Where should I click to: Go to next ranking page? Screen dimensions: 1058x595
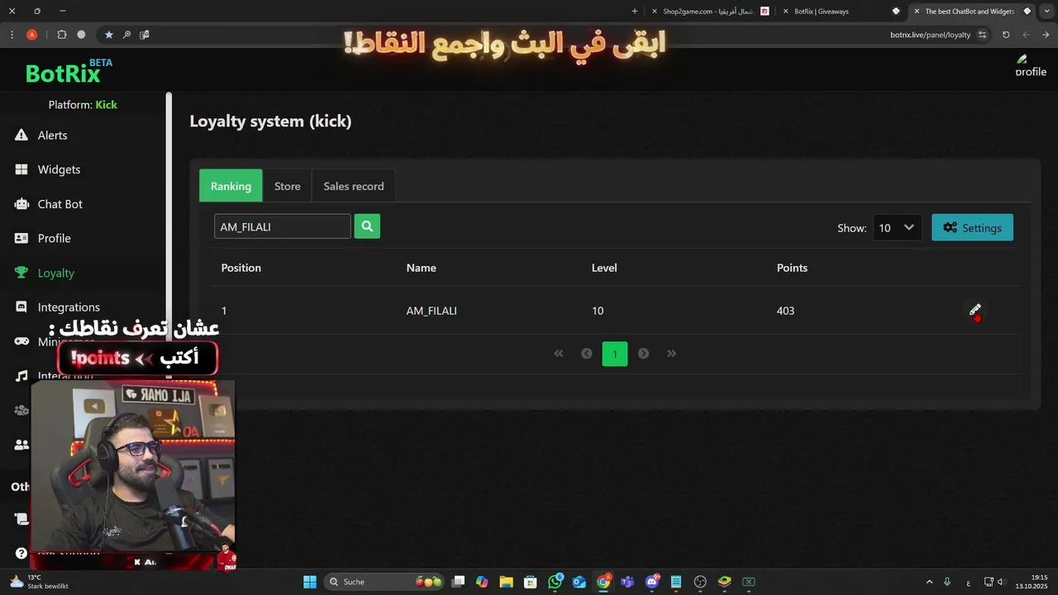(643, 353)
